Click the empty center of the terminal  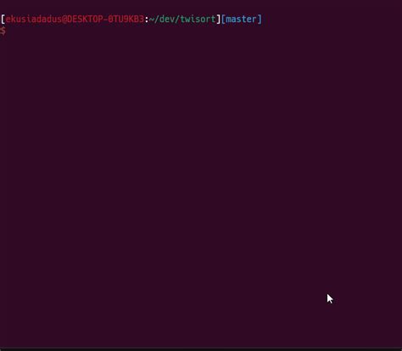click(201, 175)
